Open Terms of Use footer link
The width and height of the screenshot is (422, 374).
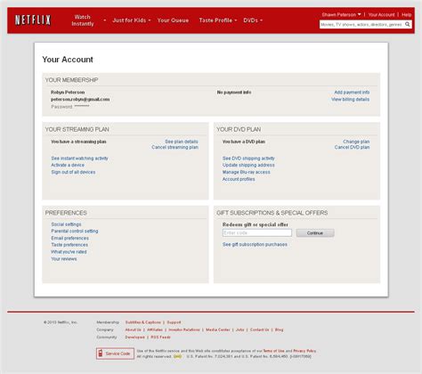273,351
